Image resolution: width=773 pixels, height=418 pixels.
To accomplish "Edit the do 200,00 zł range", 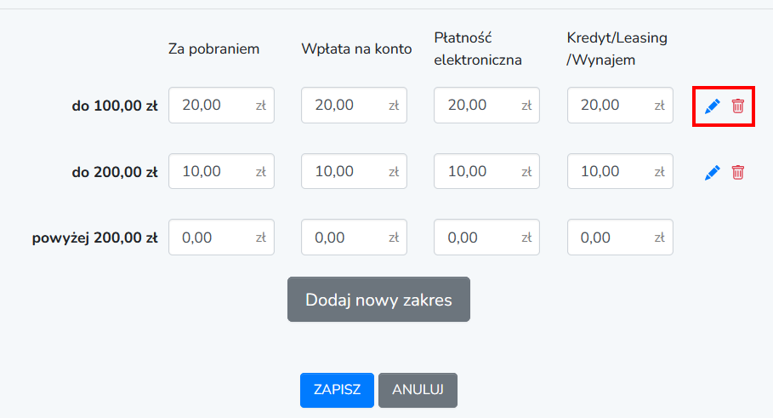I will pyautogui.click(x=712, y=172).
